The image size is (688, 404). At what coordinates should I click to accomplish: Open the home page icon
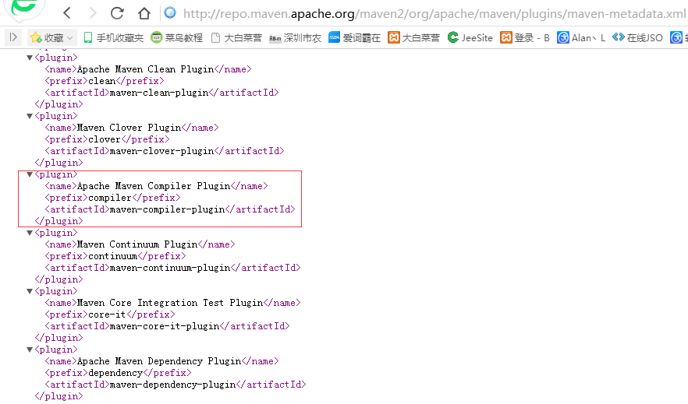click(x=144, y=13)
